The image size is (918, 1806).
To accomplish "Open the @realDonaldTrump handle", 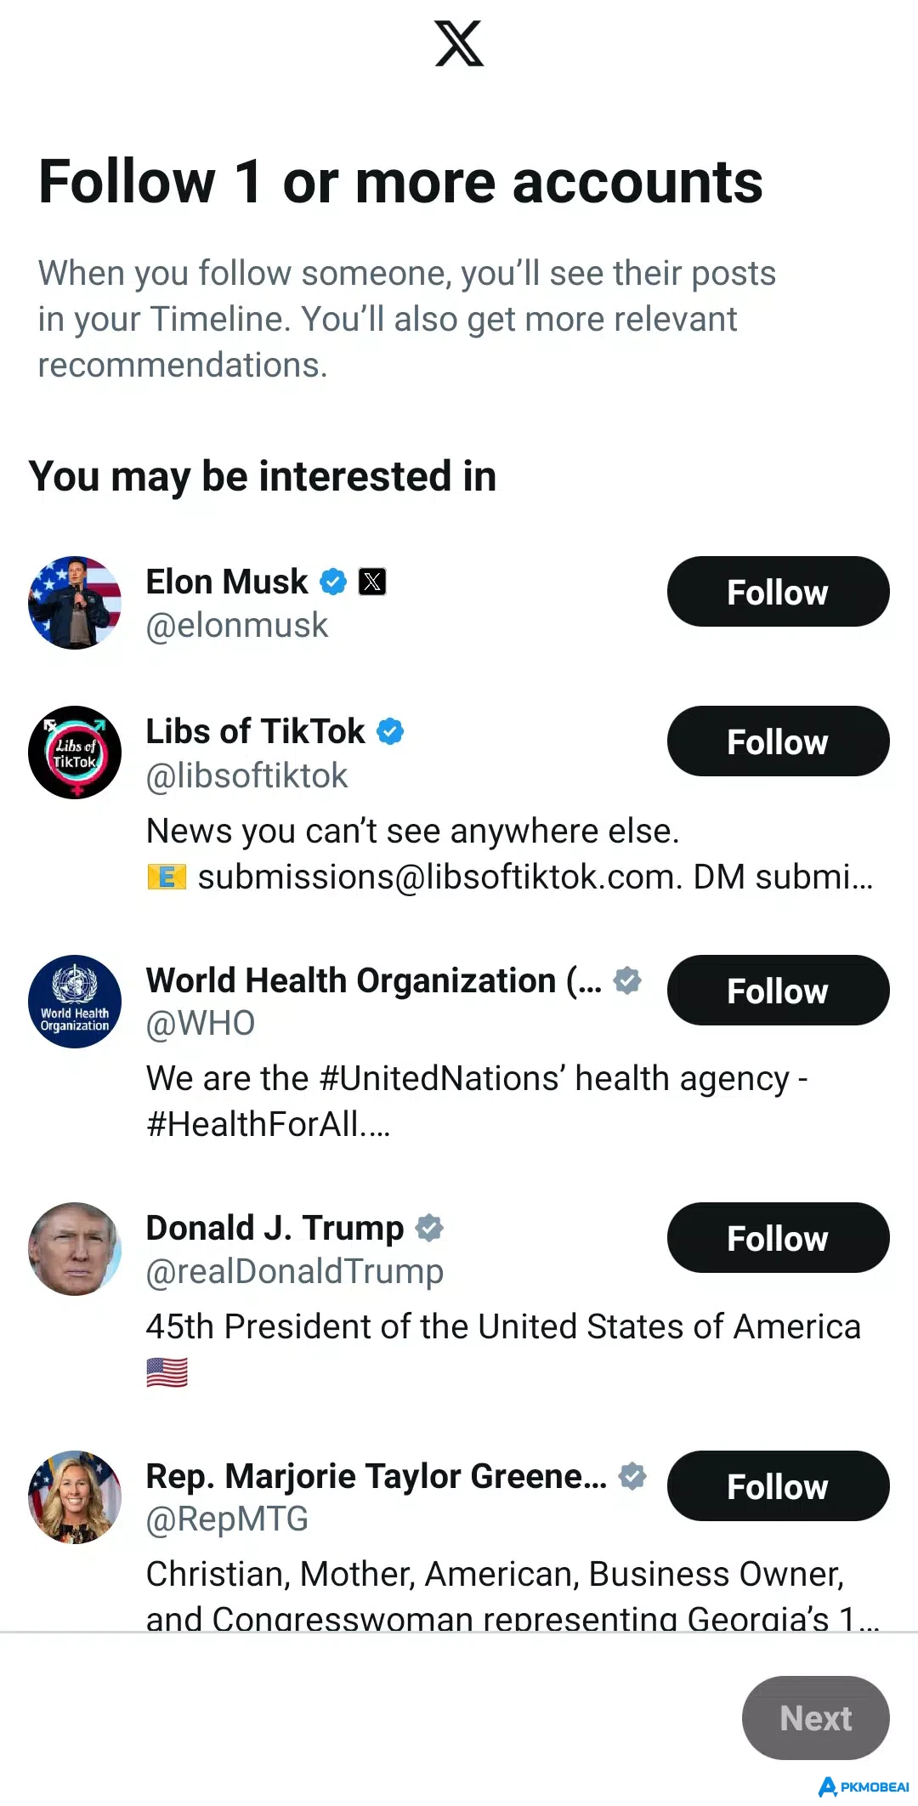I will (295, 1272).
